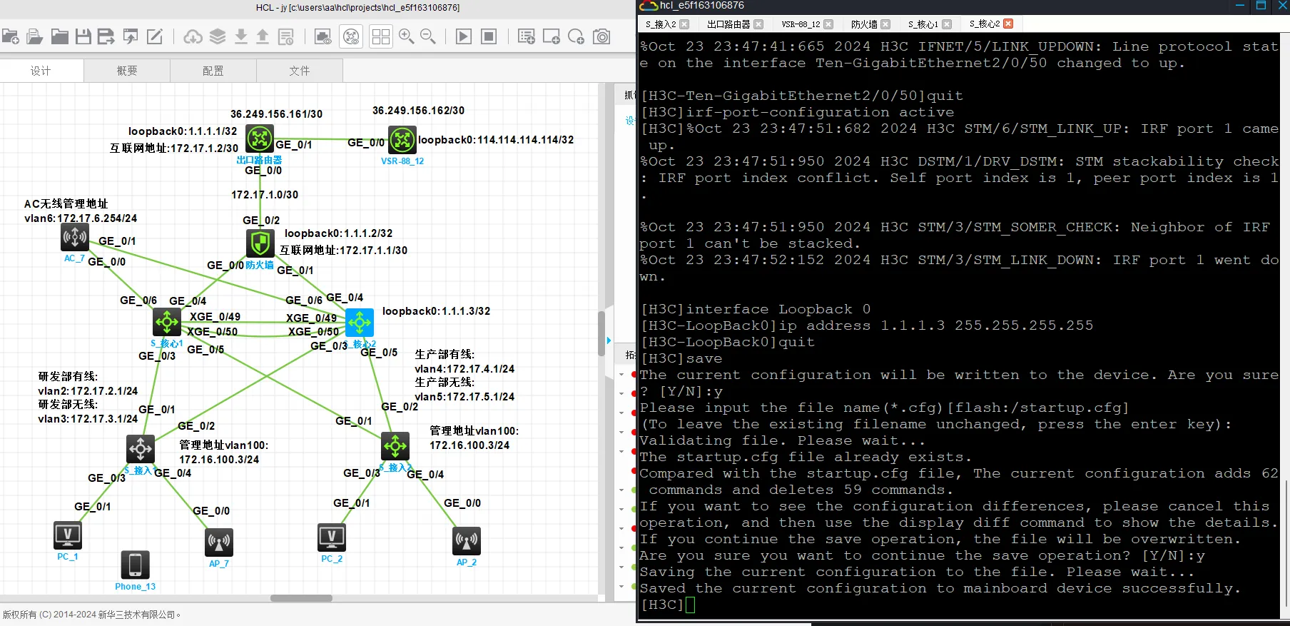The width and height of the screenshot is (1290, 626).
Task: Select the 防火墙 firewall device icon
Action: click(260, 243)
